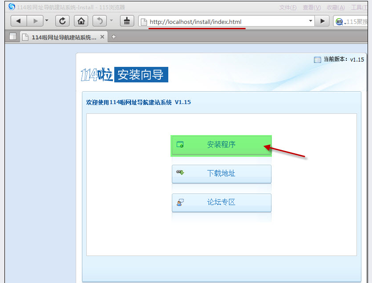Go forward with the forward arrow button
Viewport: 372px width, 283px height.
35,21
